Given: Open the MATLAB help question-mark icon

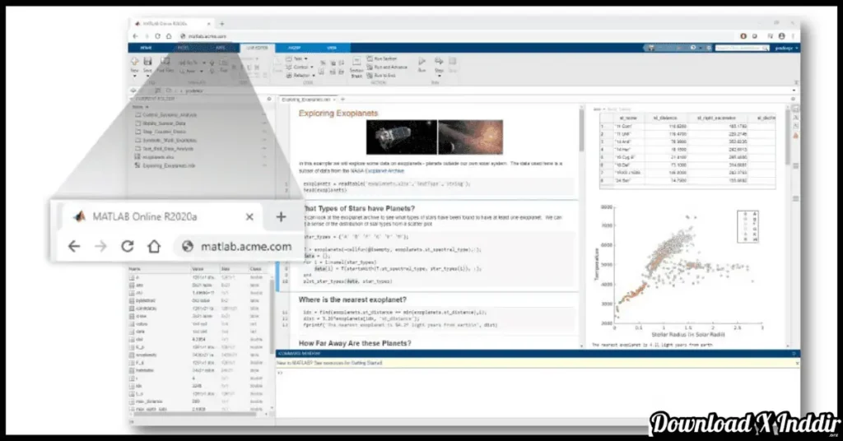Looking at the screenshot, I should [693, 48].
